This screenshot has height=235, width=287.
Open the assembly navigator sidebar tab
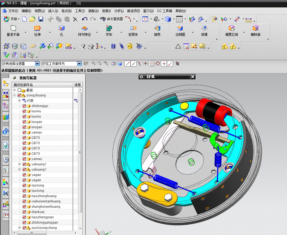point(6,84)
